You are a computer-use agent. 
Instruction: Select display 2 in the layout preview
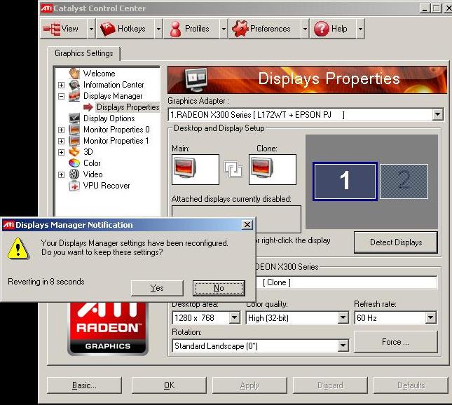coord(404,181)
